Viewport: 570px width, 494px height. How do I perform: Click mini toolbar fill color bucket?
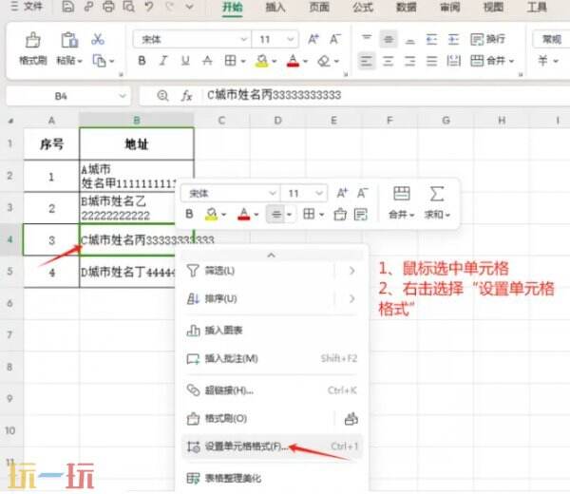(x=211, y=214)
